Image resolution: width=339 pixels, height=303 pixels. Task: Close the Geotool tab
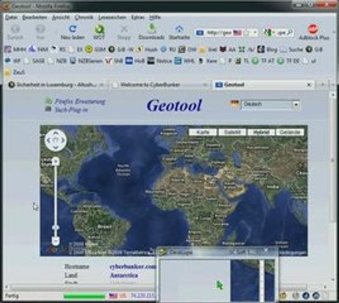309,85
